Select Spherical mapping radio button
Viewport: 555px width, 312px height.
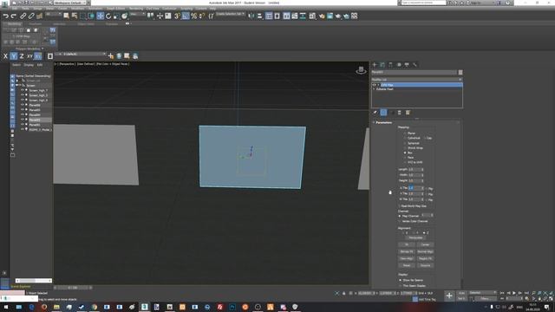tap(405, 143)
